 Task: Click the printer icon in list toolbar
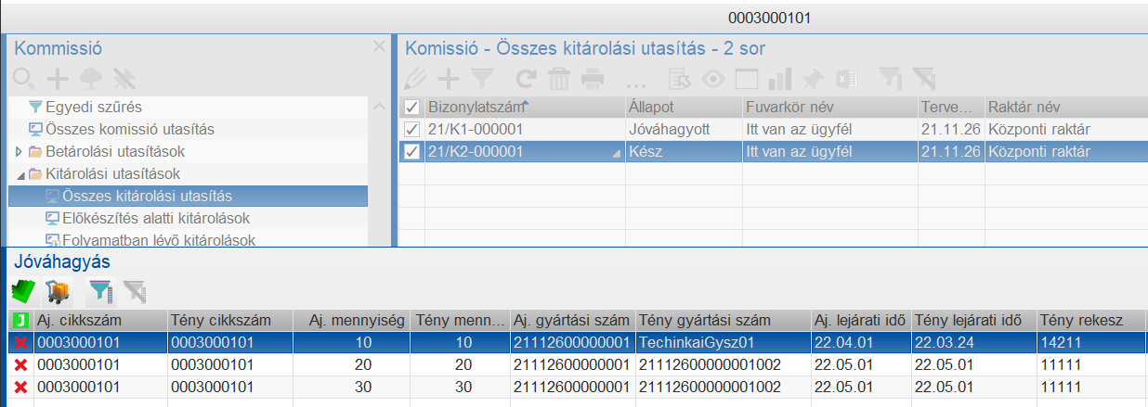[x=592, y=78]
